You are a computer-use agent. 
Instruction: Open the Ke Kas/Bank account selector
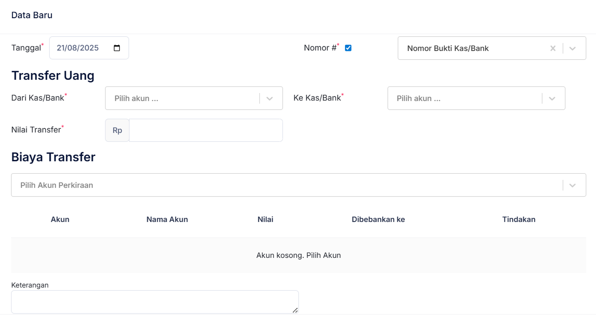[464, 98]
